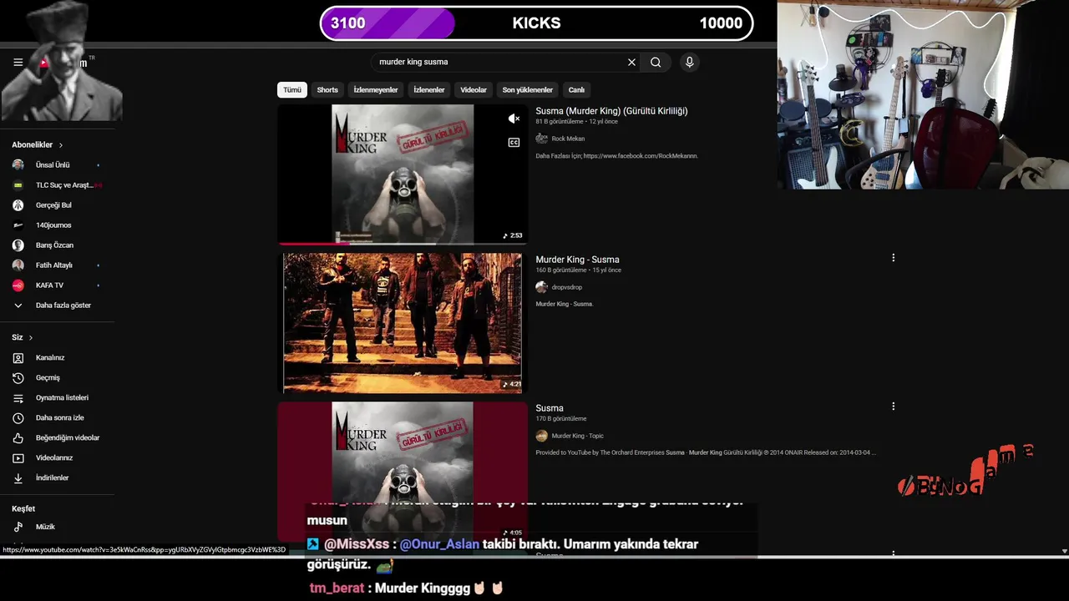Click the @Onur_Aslan mention in chat overlay
The image size is (1069, 601).
pos(439,544)
